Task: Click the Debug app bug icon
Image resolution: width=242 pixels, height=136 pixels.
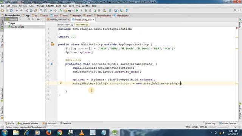Action: (x=86, y=11)
